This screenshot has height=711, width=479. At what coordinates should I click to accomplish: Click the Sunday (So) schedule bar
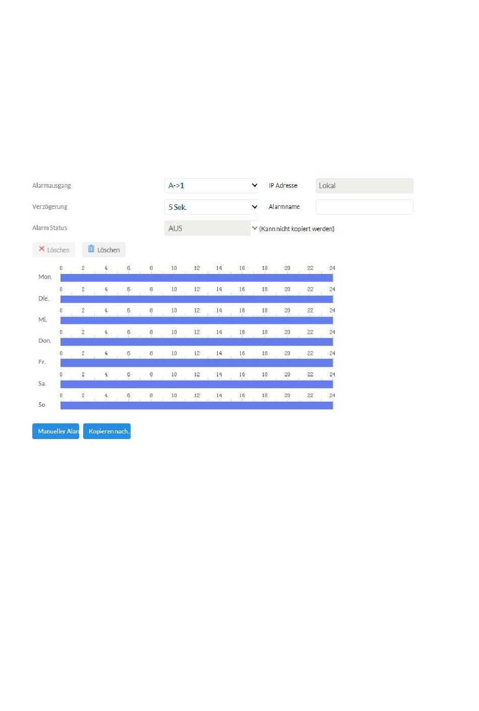pos(197,405)
